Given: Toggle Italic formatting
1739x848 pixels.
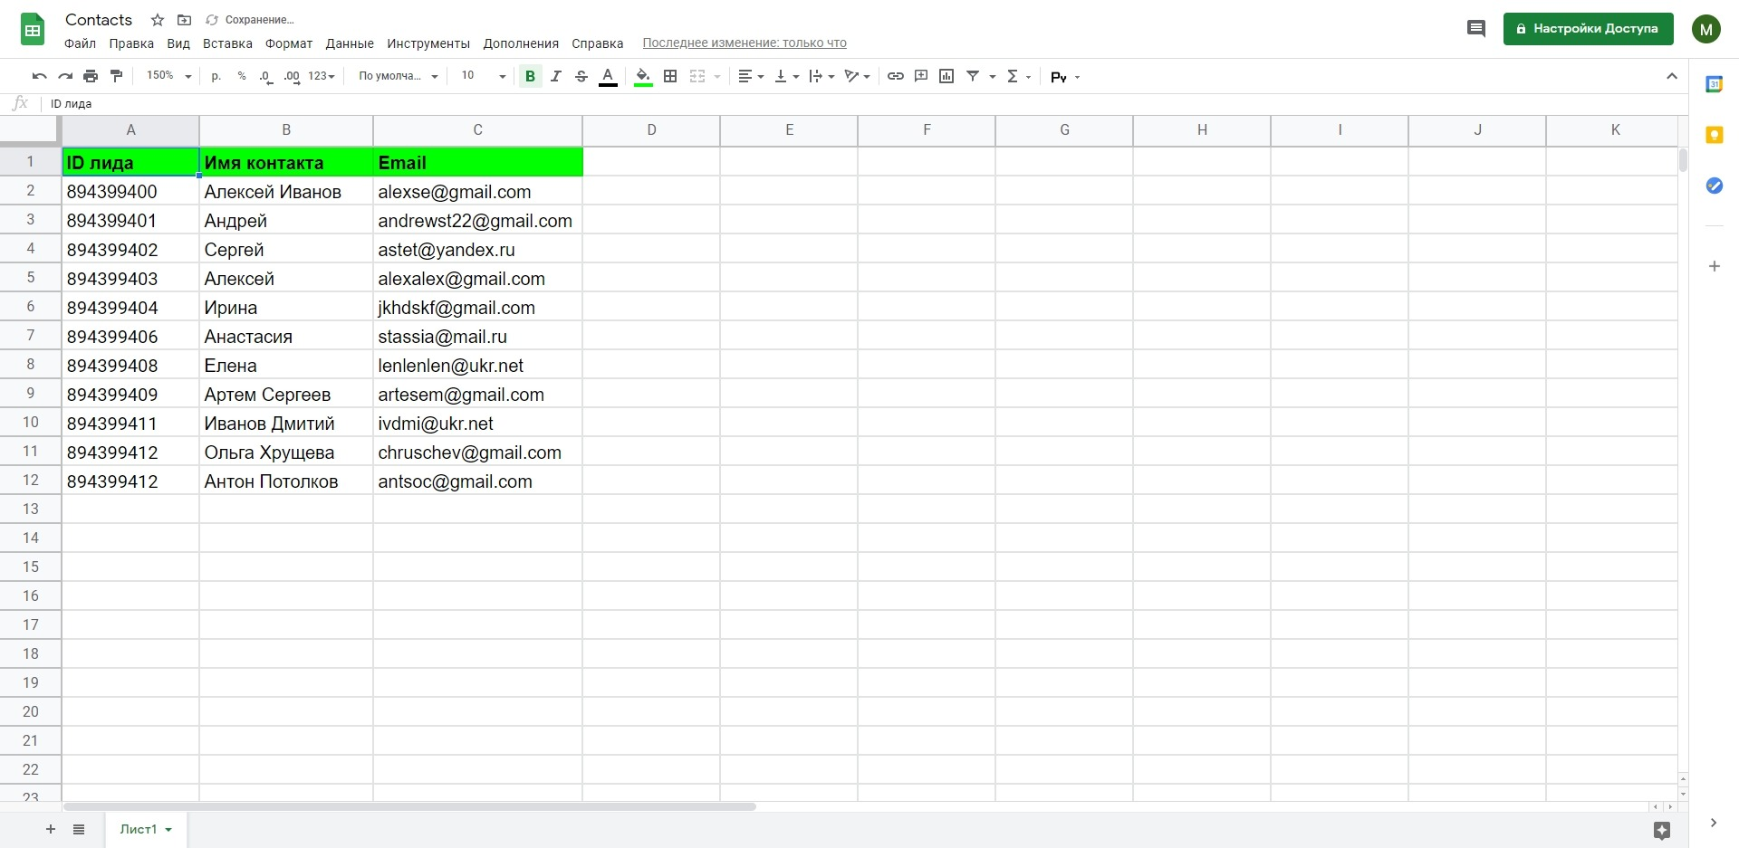Looking at the screenshot, I should pyautogui.click(x=555, y=76).
